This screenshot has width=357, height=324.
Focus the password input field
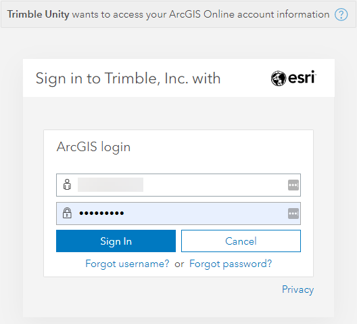click(178, 214)
